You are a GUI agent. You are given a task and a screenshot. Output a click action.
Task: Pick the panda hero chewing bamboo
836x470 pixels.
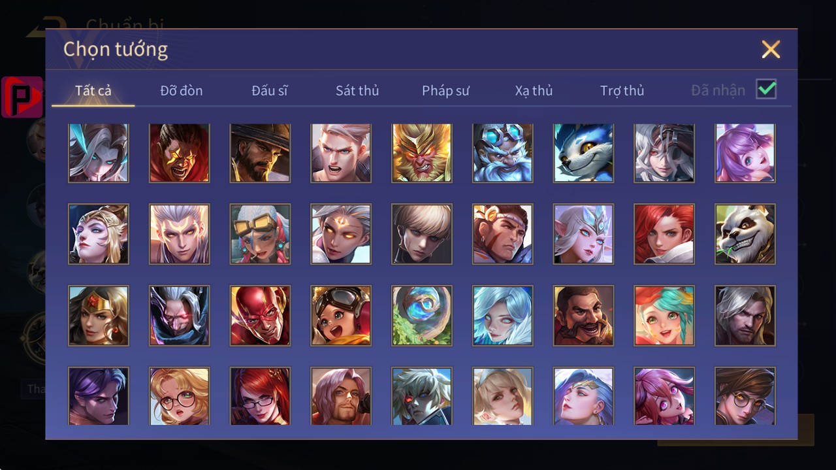[x=745, y=234]
